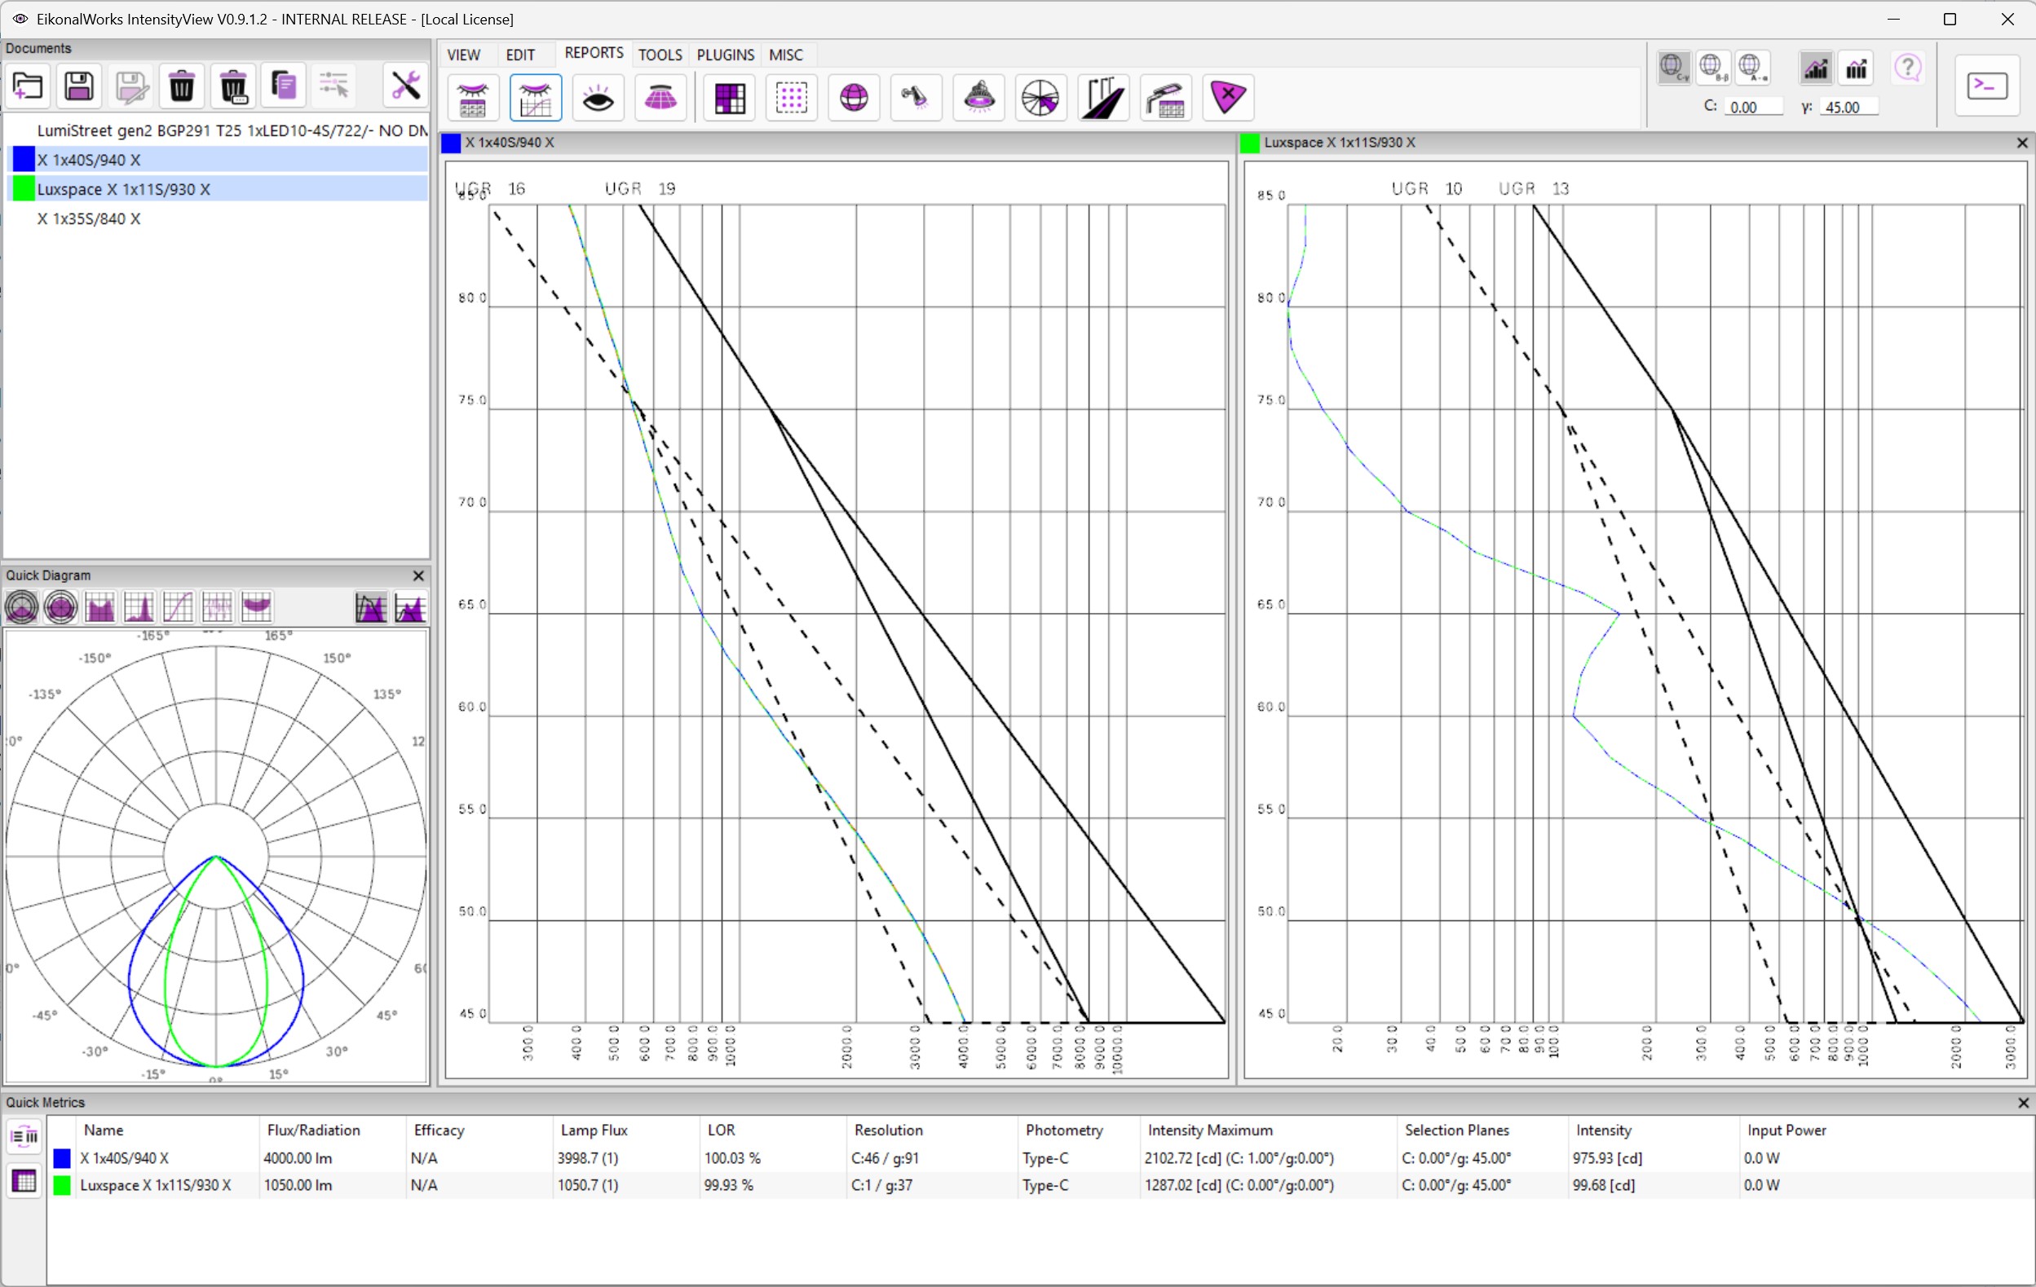
Task: Close the Quick Metrics panel
Action: coord(2023,1103)
